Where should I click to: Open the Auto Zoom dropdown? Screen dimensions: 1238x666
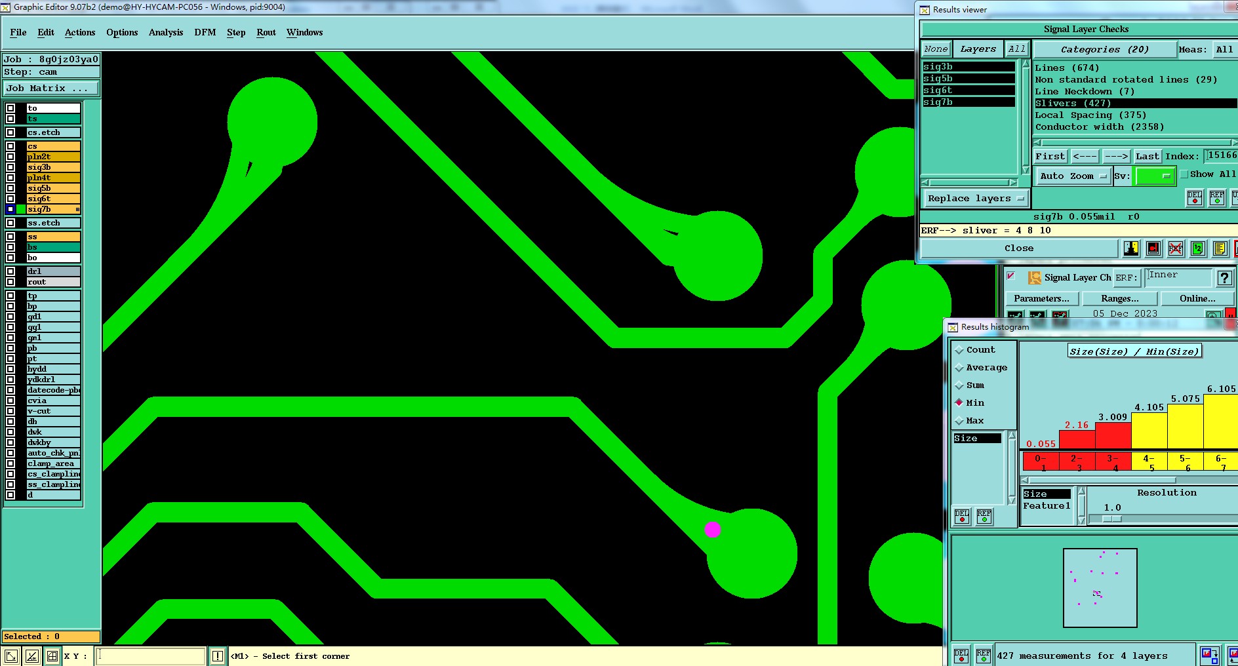1073,176
